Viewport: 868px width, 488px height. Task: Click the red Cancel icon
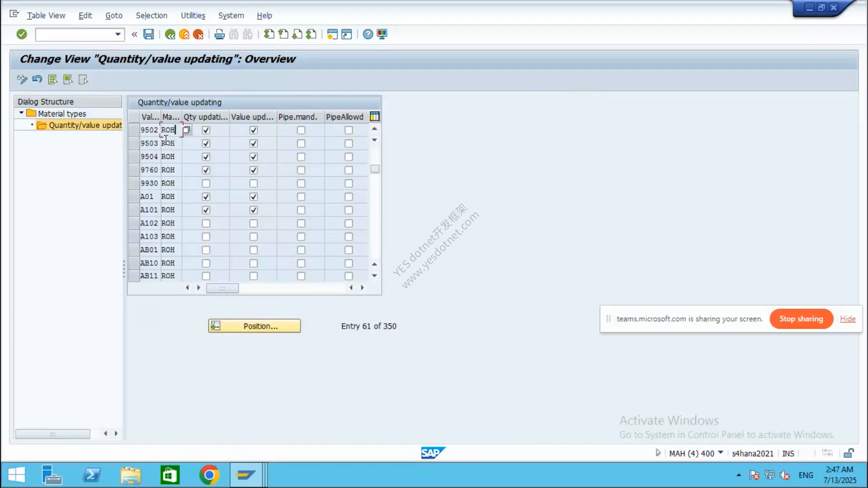198,34
